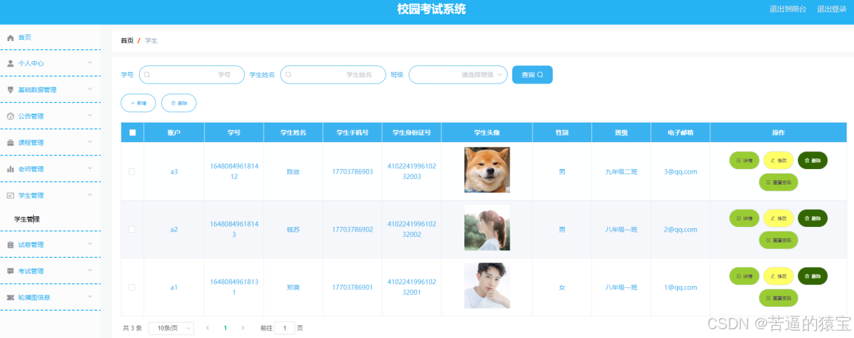
Task: Open 详情 for student 钱苏
Action: click(744, 218)
